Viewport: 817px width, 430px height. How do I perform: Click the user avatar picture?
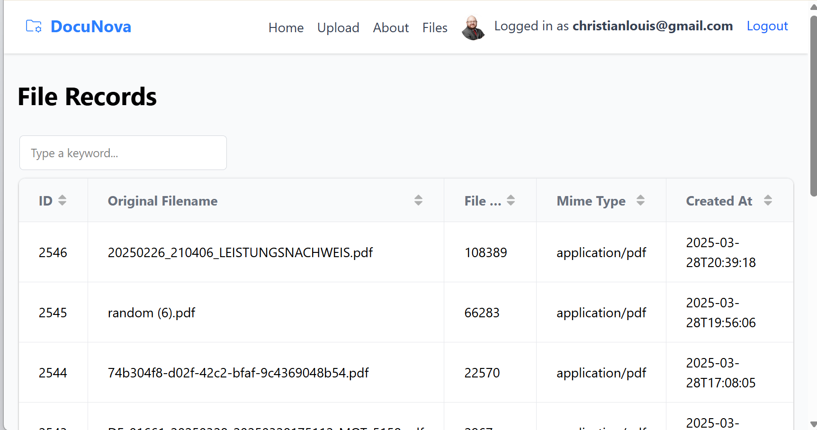[x=473, y=27]
